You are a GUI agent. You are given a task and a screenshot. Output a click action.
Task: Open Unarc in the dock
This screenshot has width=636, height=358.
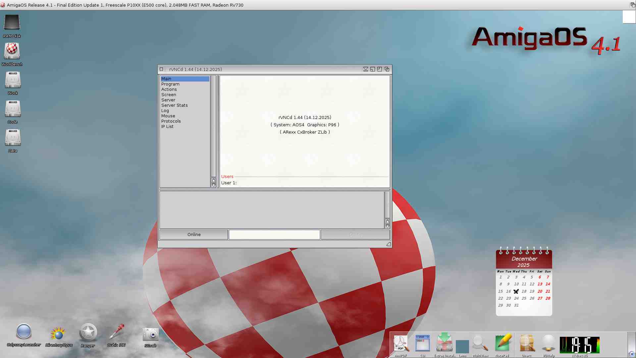[527, 343]
